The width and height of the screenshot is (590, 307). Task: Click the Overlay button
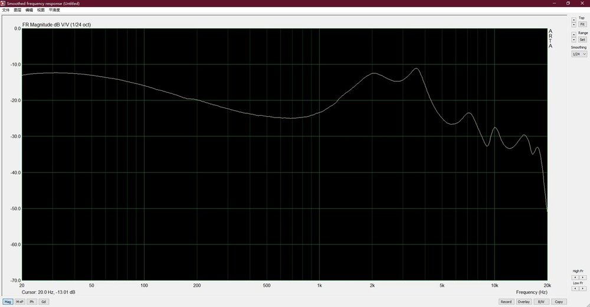click(x=523, y=302)
